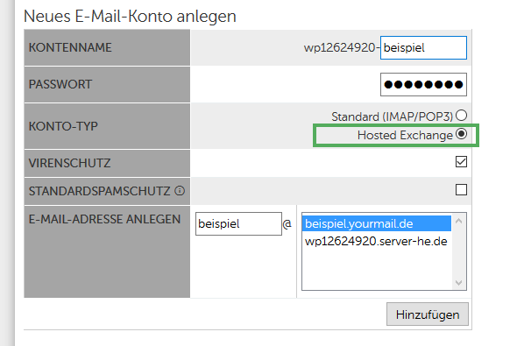
Task: Click the Hinzufügen button
Action: [428, 314]
